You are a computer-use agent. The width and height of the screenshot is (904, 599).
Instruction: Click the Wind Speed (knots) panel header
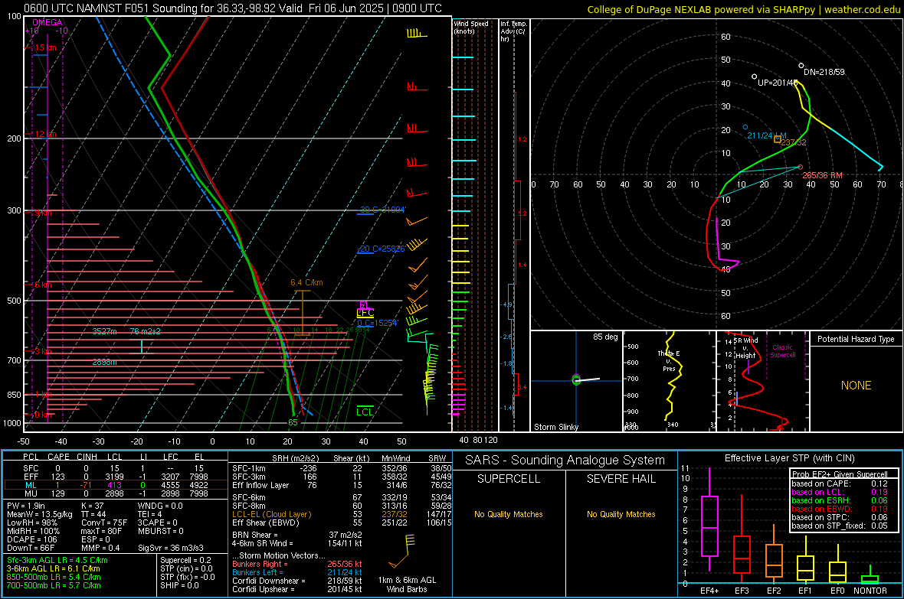(471, 27)
